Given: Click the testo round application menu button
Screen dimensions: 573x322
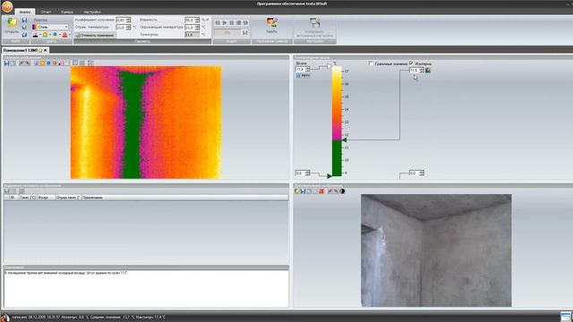Looking at the screenshot, I should tap(7, 6).
